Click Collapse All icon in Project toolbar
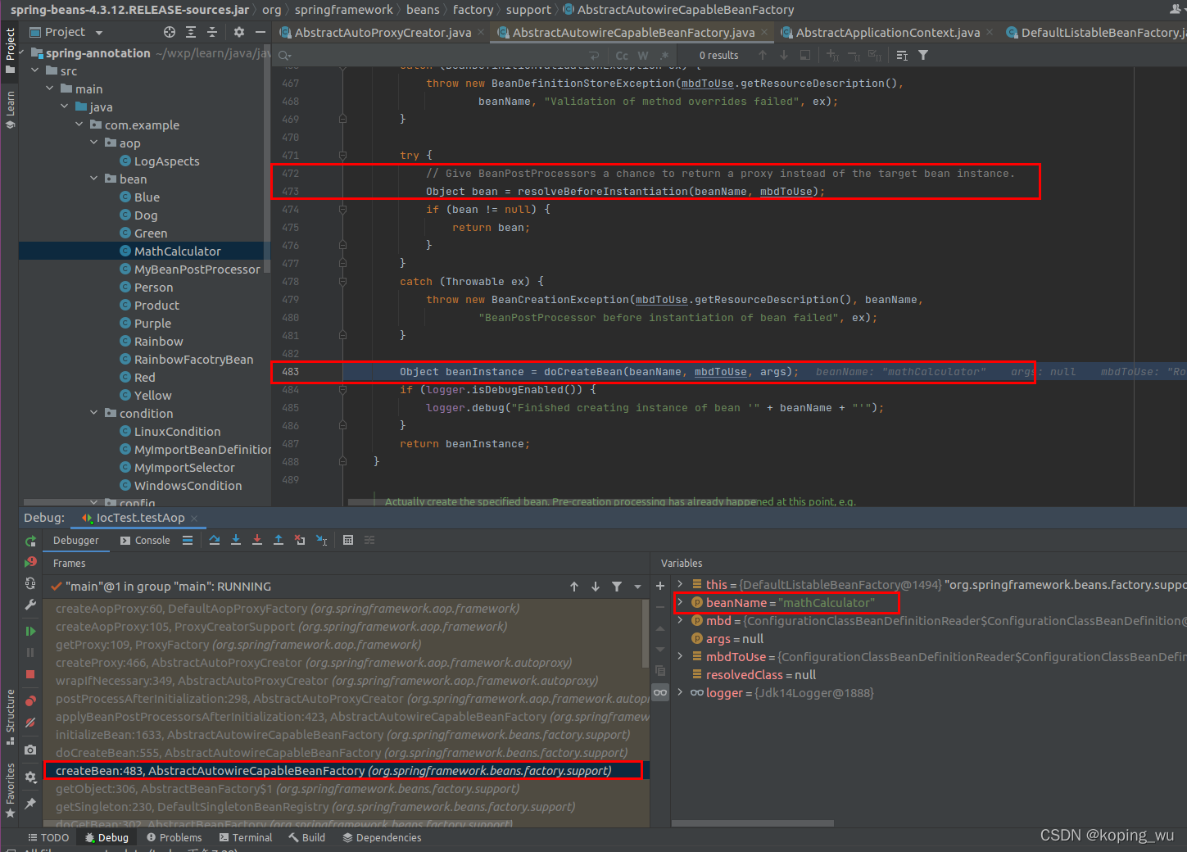This screenshot has width=1187, height=852. tap(212, 32)
